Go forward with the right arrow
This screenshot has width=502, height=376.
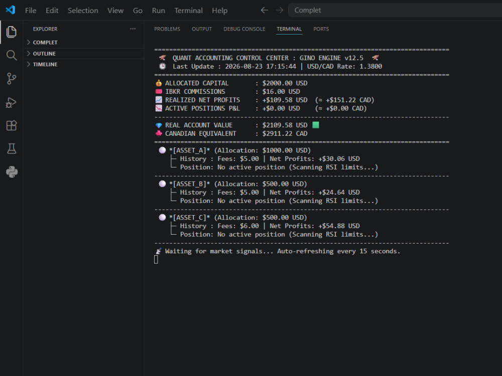point(280,10)
